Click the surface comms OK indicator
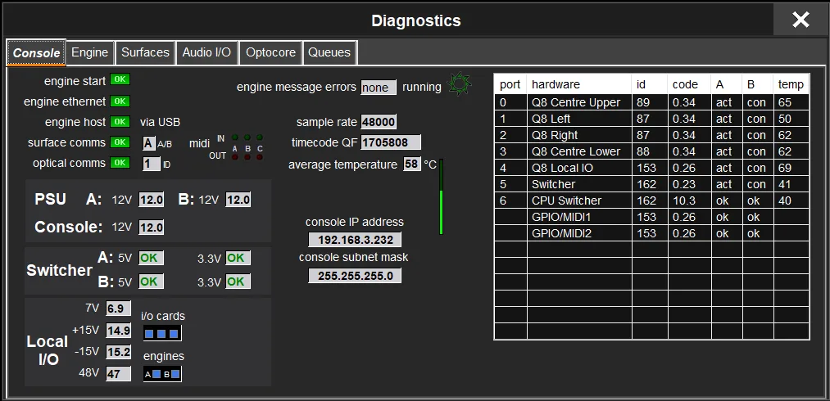The height and width of the screenshot is (401, 830). coord(120,142)
